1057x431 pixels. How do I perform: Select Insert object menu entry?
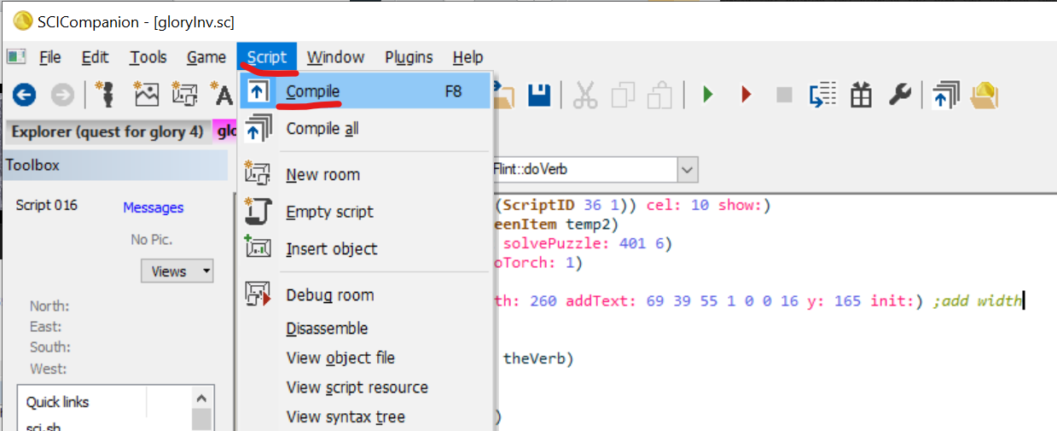(x=365, y=248)
